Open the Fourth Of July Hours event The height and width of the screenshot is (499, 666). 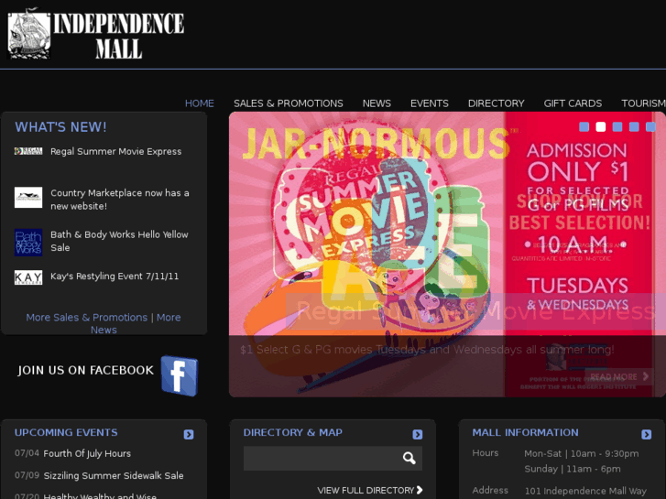pos(87,453)
